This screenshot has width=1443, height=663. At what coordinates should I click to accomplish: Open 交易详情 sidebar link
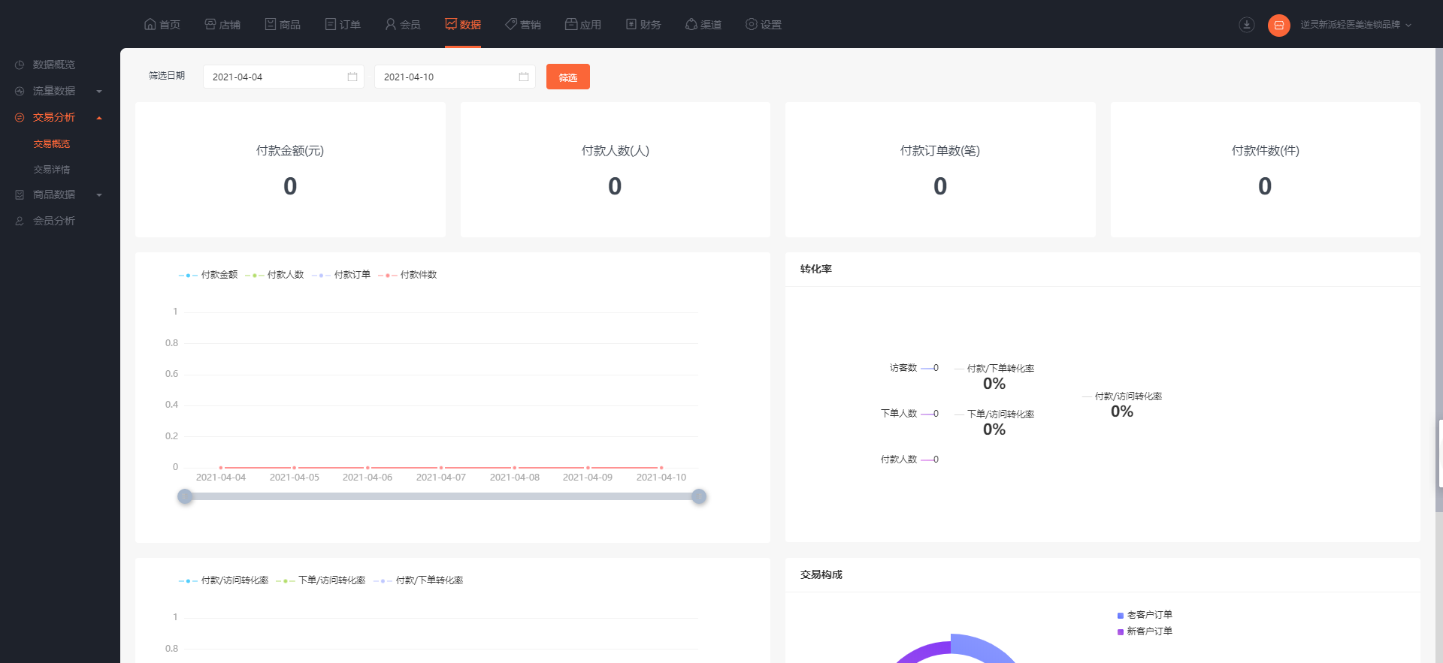[x=52, y=170]
